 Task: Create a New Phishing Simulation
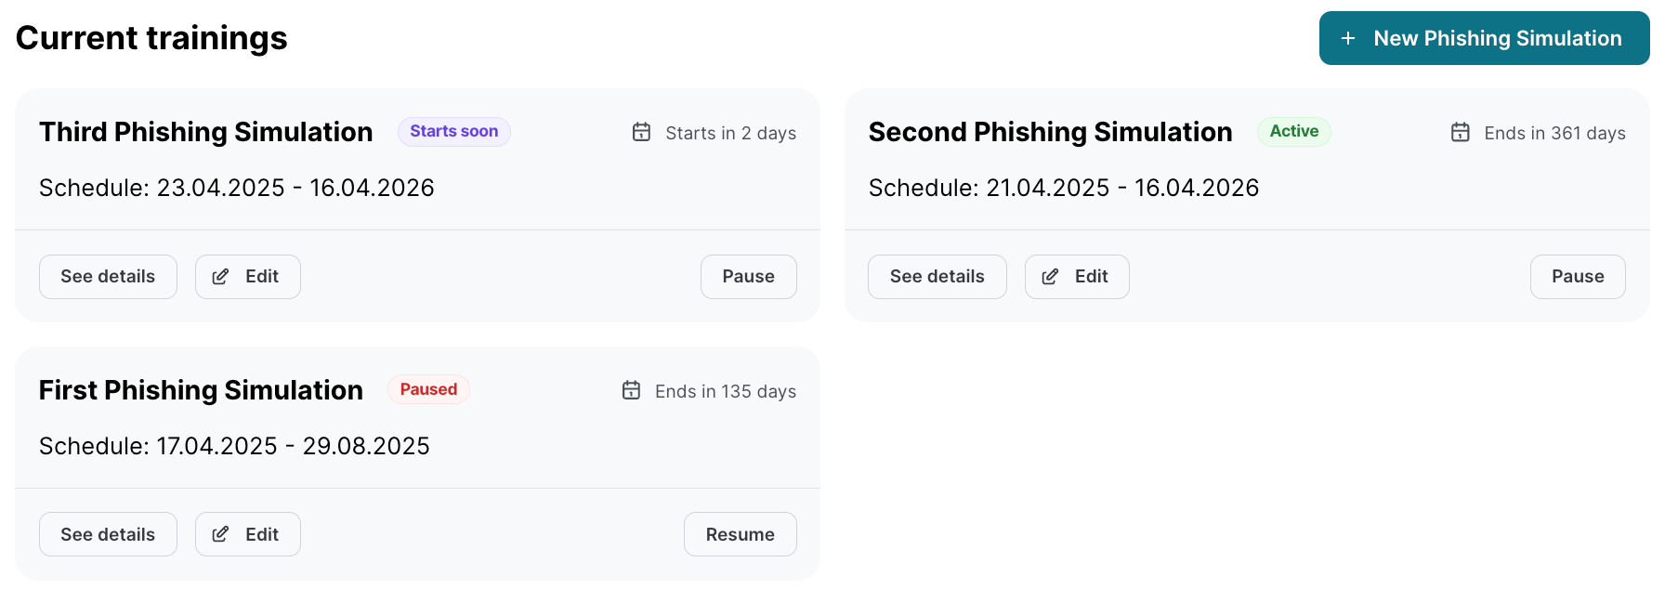point(1484,38)
